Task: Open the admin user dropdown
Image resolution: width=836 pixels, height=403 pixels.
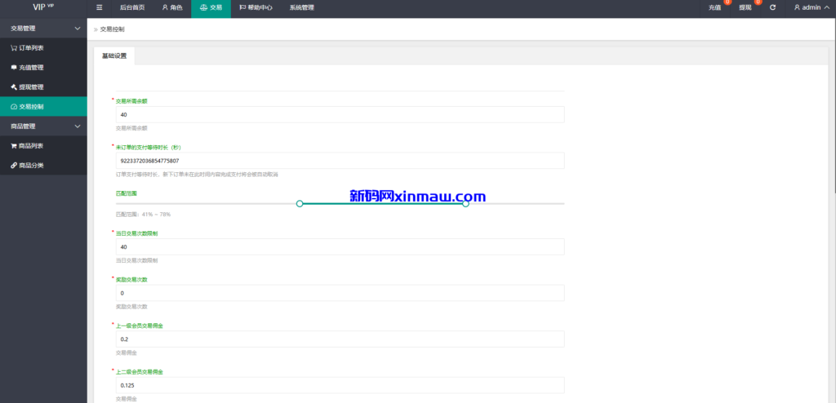Action: [811, 7]
